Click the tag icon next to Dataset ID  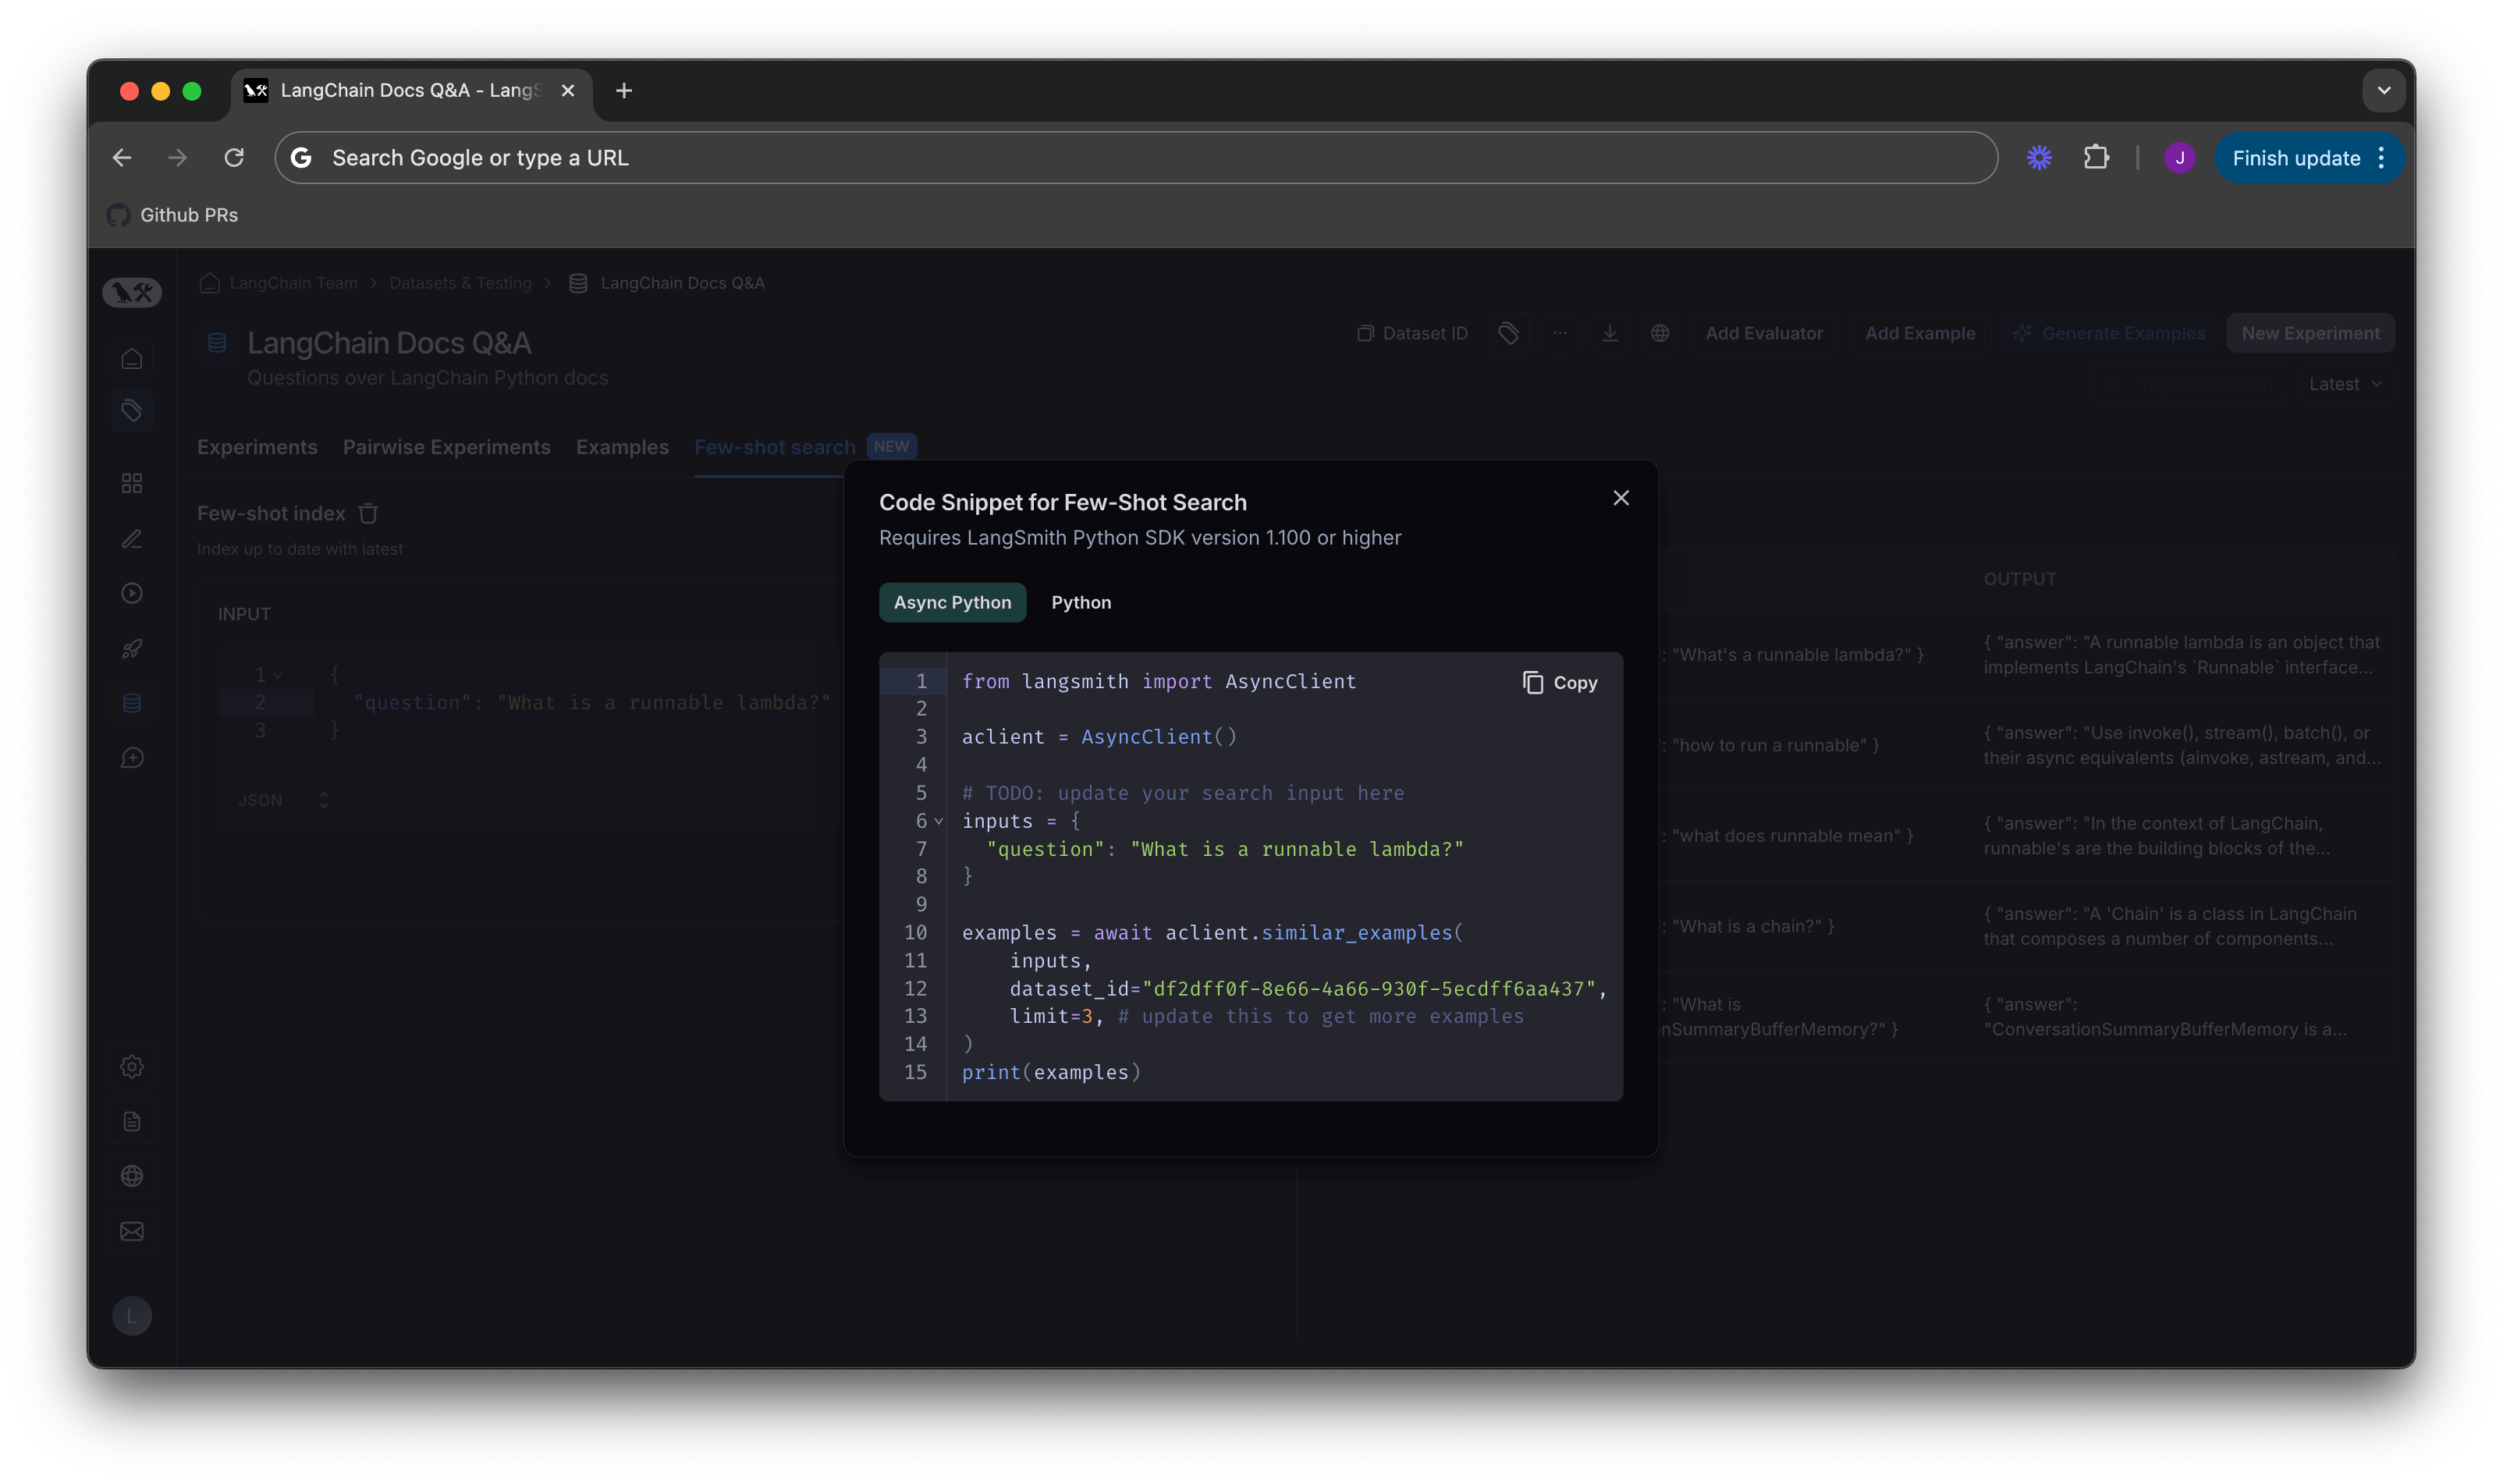click(1509, 333)
